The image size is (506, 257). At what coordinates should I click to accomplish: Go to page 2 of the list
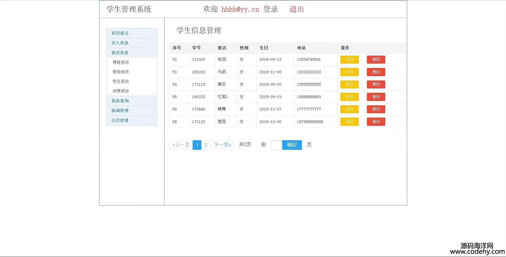coord(206,145)
